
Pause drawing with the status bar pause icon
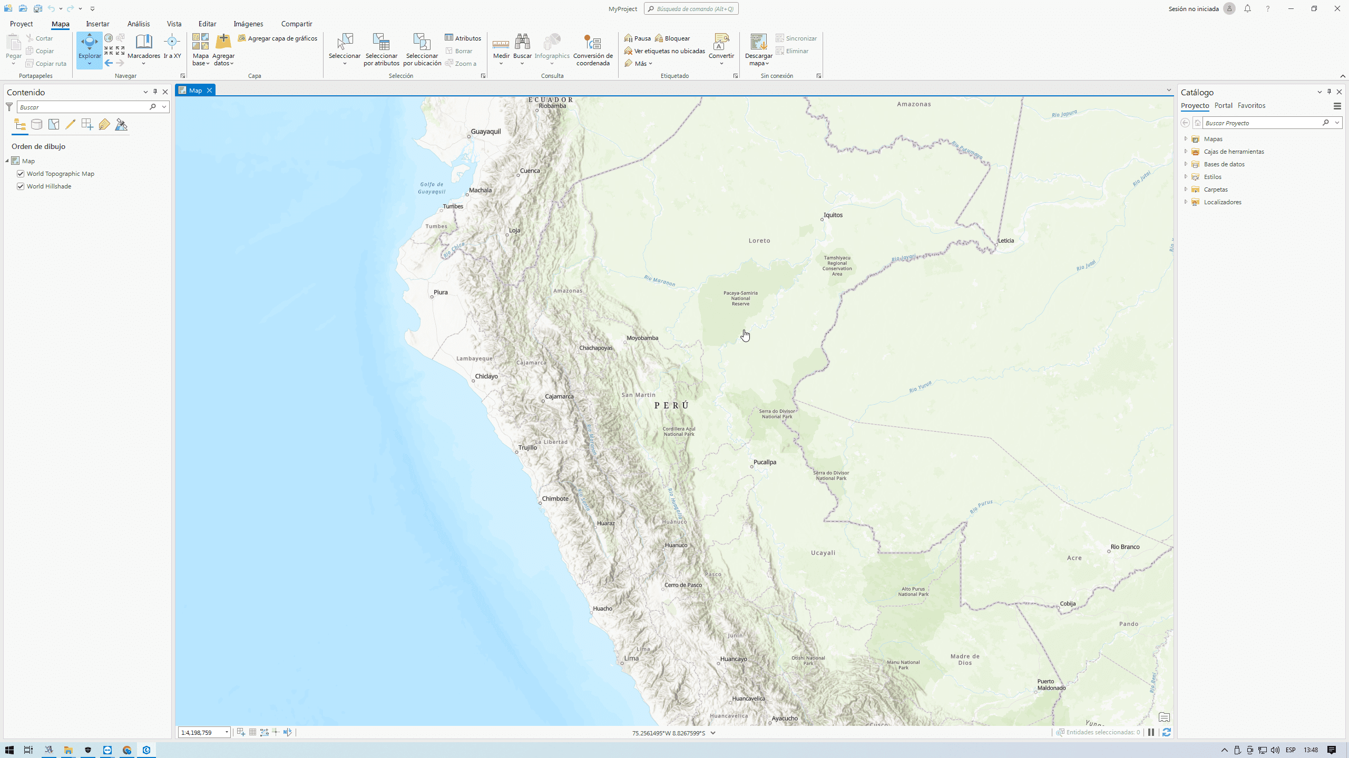click(x=1151, y=732)
